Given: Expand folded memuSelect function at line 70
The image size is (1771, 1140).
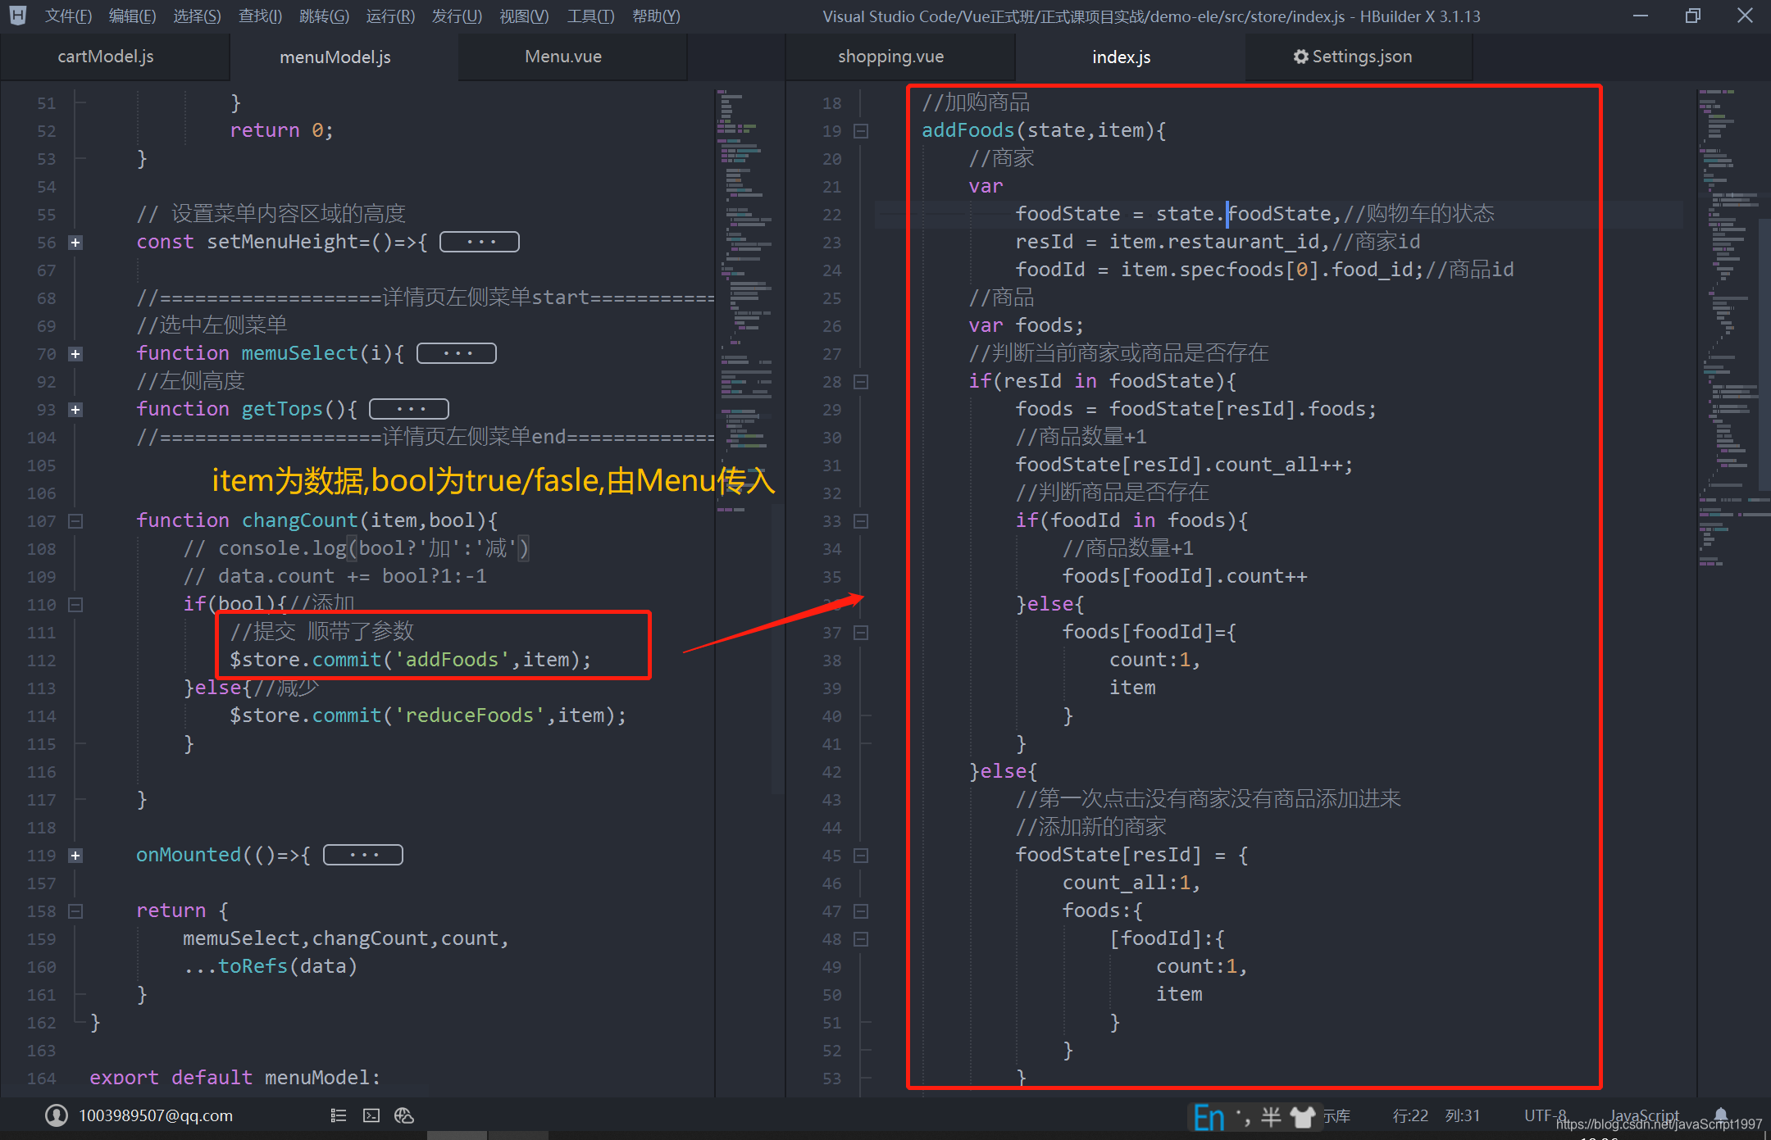Looking at the screenshot, I should tap(75, 354).
